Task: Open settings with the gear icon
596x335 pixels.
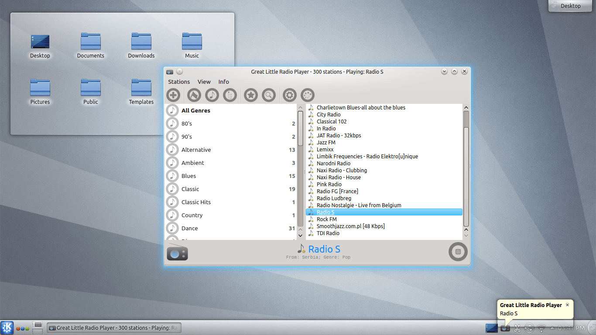Action: click(289, 95)
